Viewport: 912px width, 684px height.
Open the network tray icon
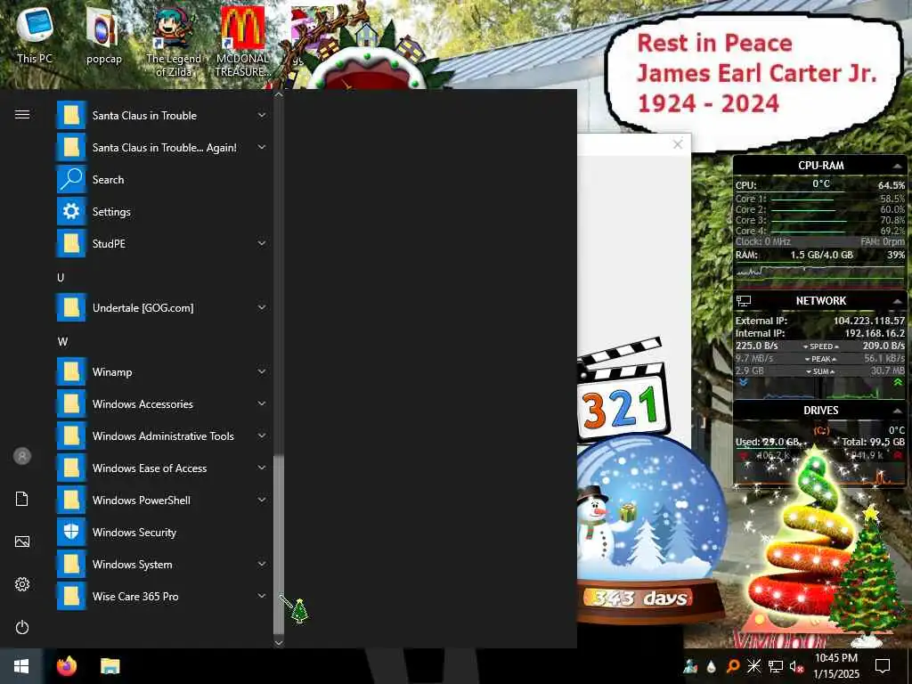pos(776,666)
